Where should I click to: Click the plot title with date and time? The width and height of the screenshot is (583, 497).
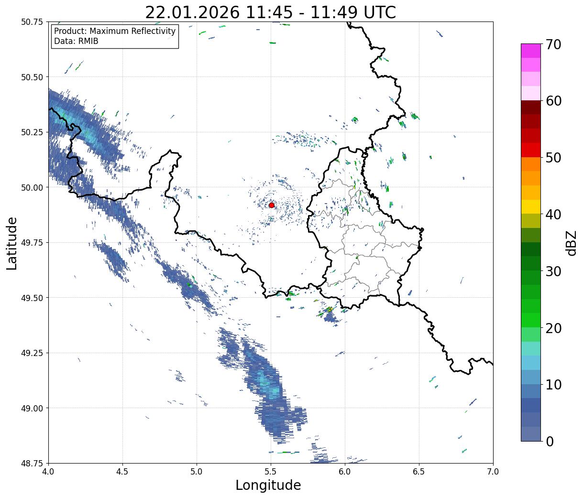coord(271,12)
